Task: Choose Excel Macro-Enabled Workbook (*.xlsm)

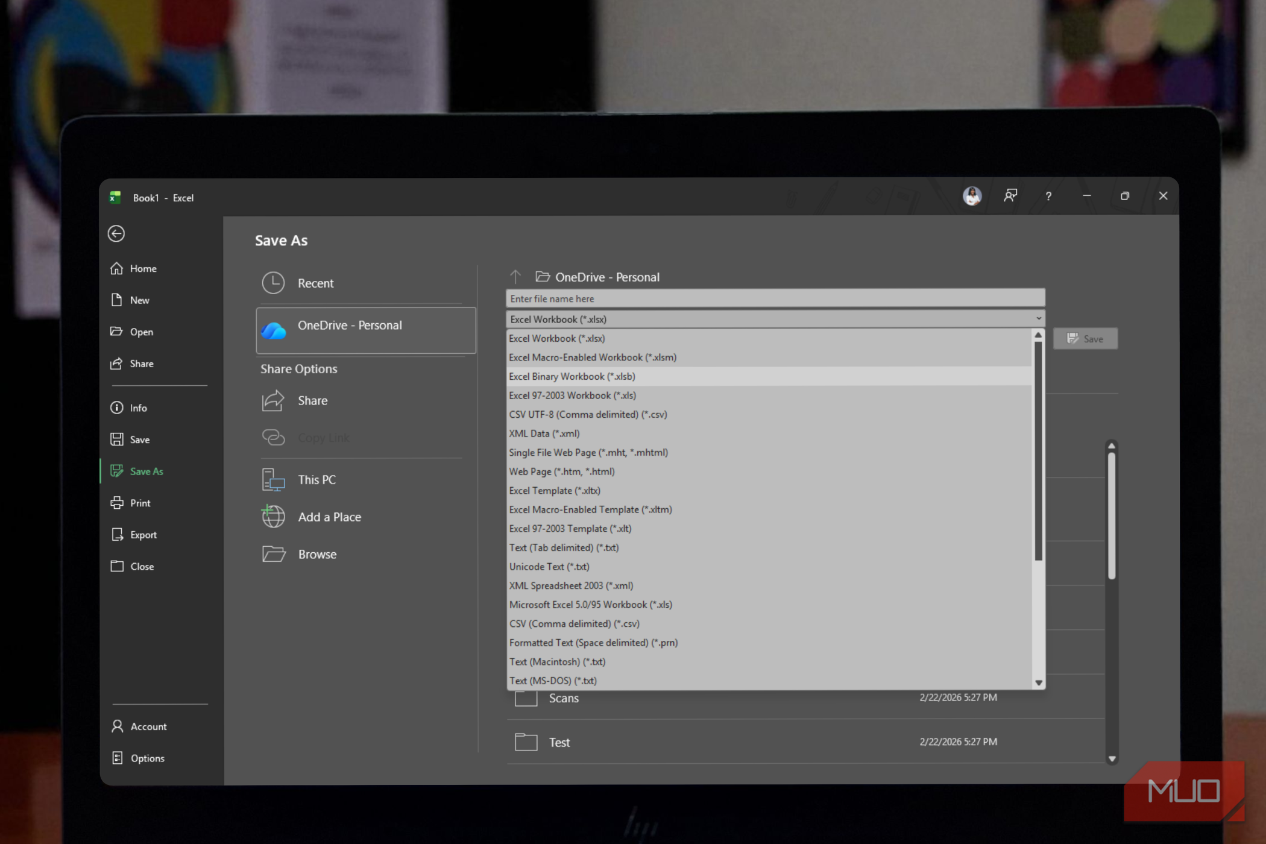Action: tap(769, 357)
